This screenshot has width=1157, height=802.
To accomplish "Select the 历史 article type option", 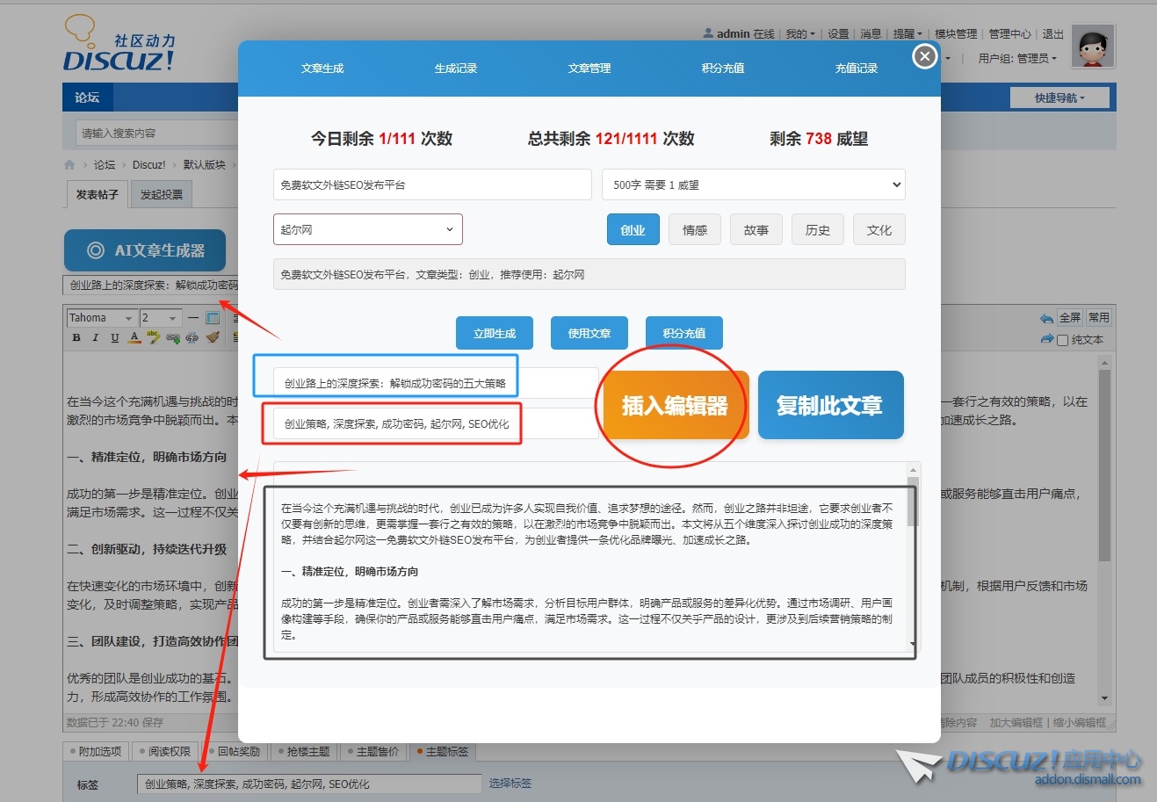I will [x=817, y=230].
